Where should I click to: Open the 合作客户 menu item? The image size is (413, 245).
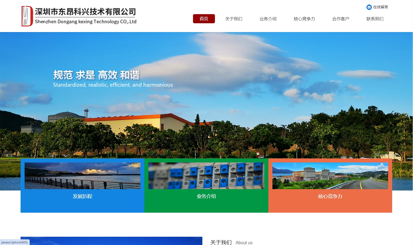click(341, 19)
